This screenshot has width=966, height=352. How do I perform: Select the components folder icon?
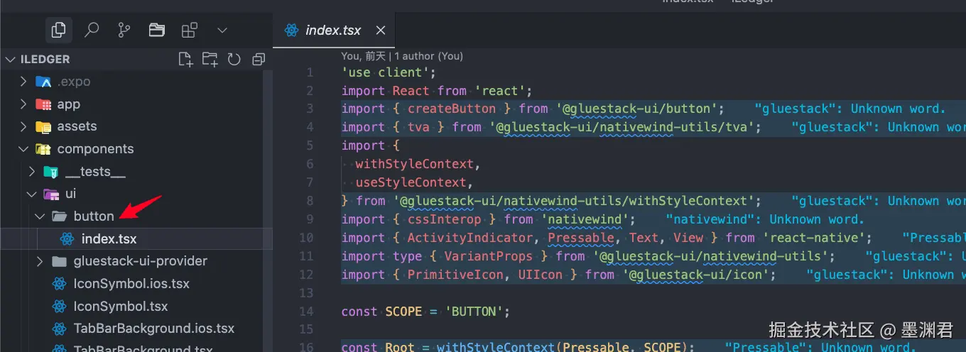[43, 149]
